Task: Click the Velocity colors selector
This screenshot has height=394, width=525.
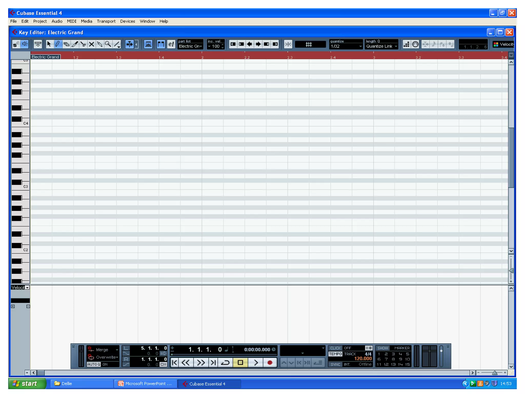Action: (503, 44)
